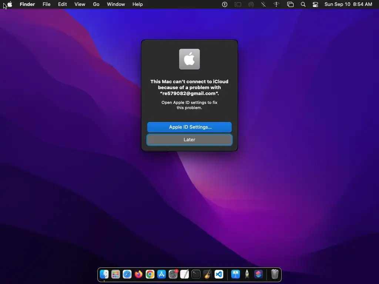Open the Apple menu
Screen dimensions: 379x284
coord(10,4)
